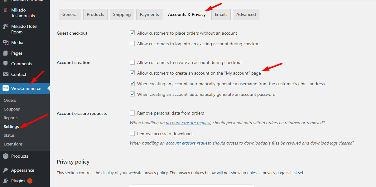Image resolution: width=376 pixels, height=187 pixels.
Task: Toggle auto-generate account password checkbox
Action: 132,94
